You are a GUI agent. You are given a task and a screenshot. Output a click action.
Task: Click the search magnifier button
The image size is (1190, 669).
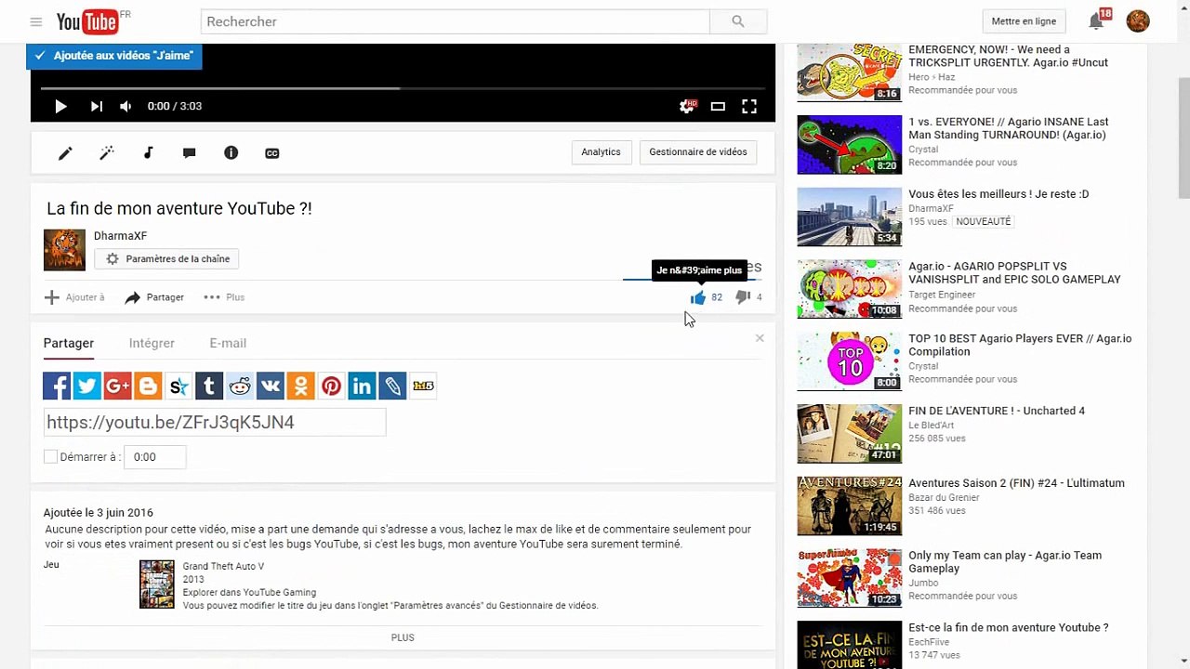point(738,21)
